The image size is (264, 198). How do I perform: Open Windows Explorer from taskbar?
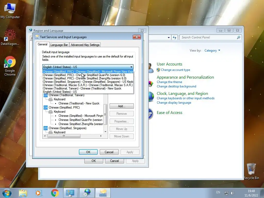pyautogui.click(x=23, y=193)
